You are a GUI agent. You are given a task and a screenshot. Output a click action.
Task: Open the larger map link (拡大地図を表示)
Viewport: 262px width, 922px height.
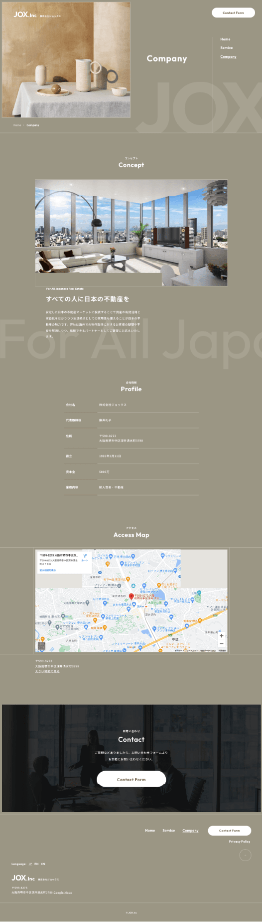48,570
